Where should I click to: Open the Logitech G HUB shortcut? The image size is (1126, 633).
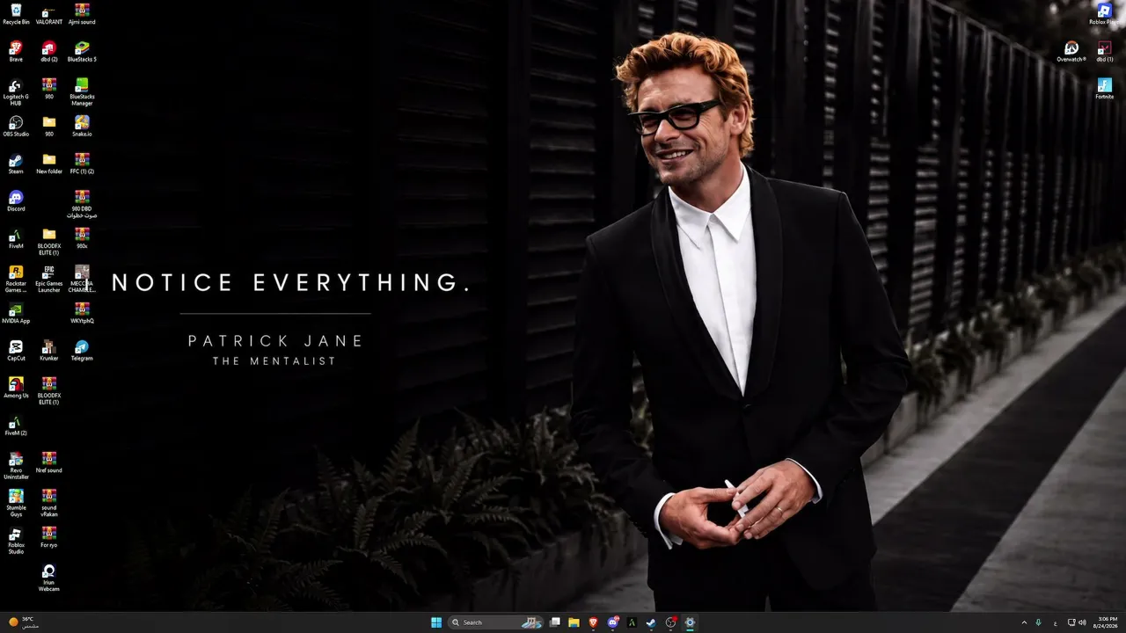click(16, 92)
